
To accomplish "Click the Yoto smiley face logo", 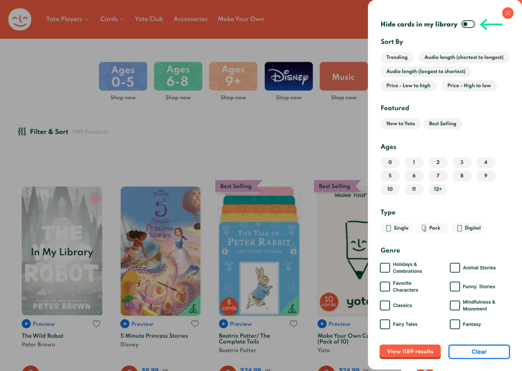I will pos(20,19).
